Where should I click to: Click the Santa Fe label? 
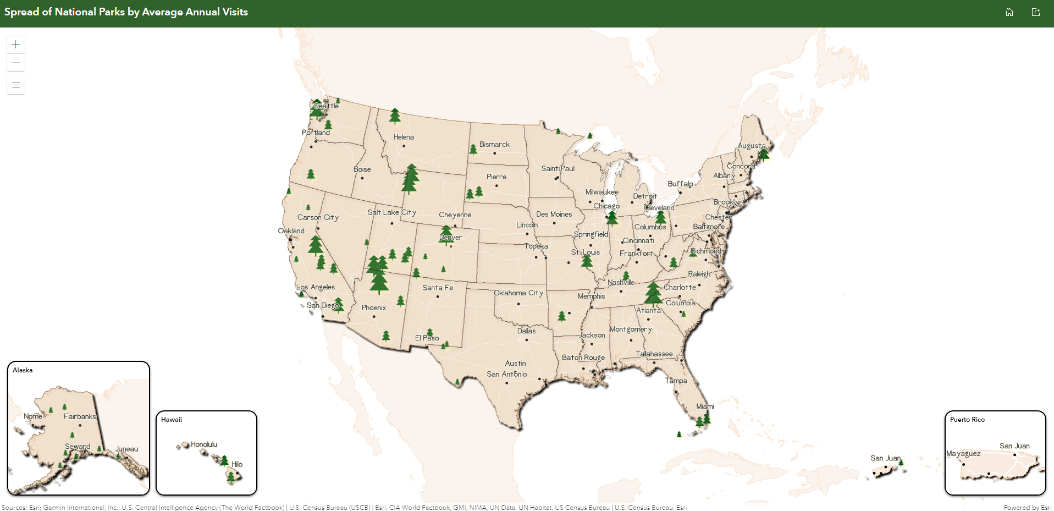click(438, 288)
